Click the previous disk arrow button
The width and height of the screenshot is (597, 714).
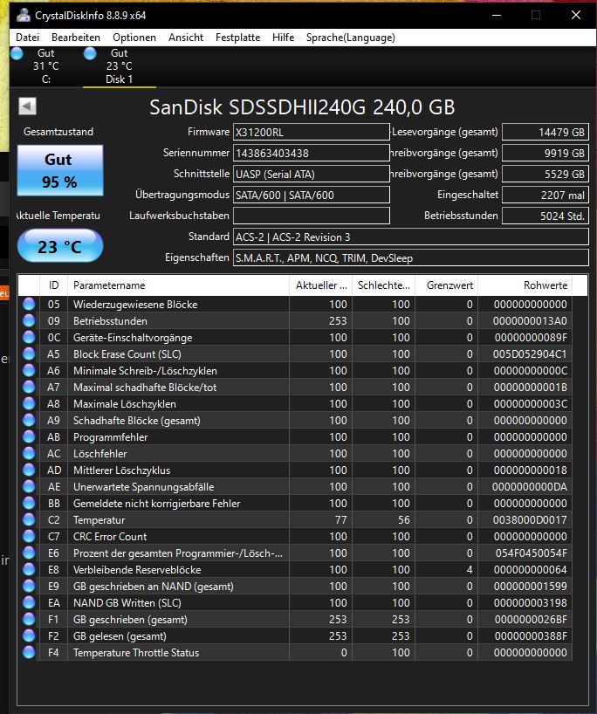coord(27,106)
